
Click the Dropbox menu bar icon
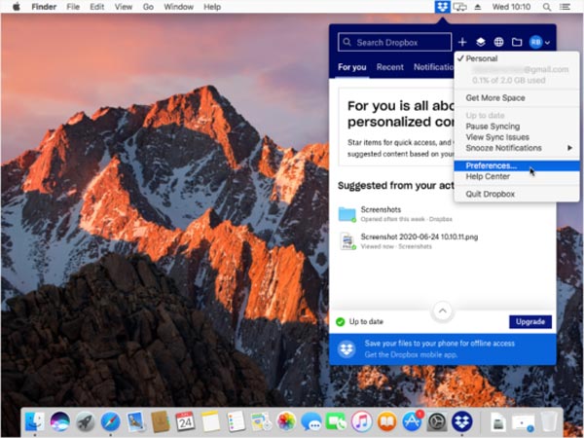pos(442,7)
